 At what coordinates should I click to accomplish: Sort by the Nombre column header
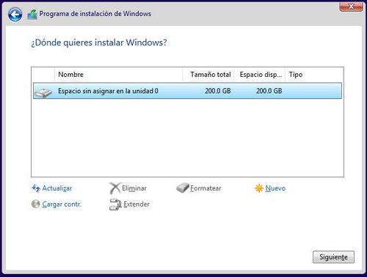point(118,75)
